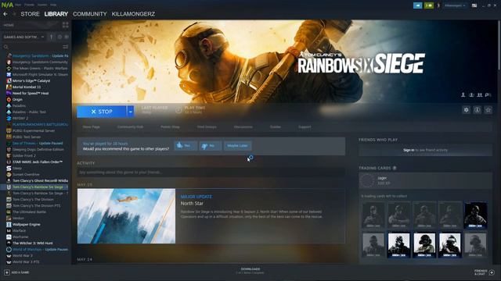Select Sea of Thieves in the list

pos(38,143)
